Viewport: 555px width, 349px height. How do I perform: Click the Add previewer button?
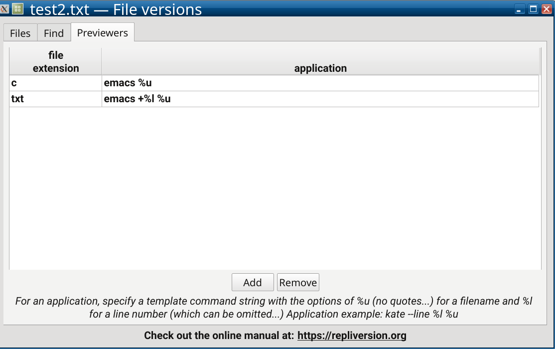253,282
